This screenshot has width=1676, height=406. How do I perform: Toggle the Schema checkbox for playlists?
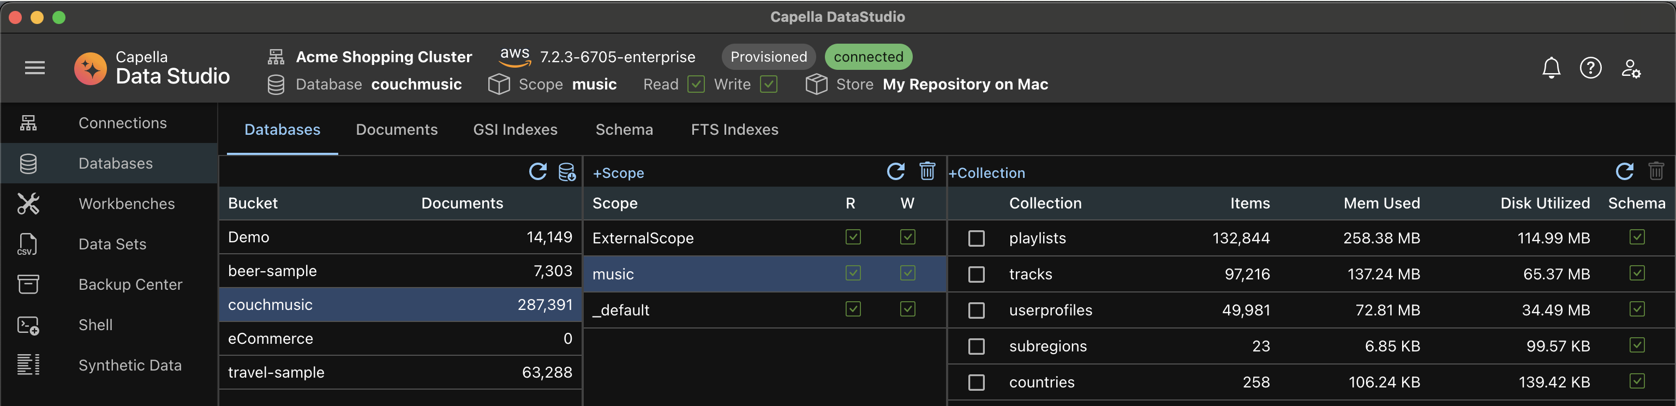click(x=1637, y=237)
